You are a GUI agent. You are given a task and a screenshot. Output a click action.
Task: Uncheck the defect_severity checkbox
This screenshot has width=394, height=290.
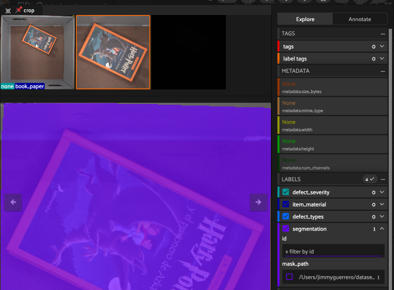coord(286,192)
